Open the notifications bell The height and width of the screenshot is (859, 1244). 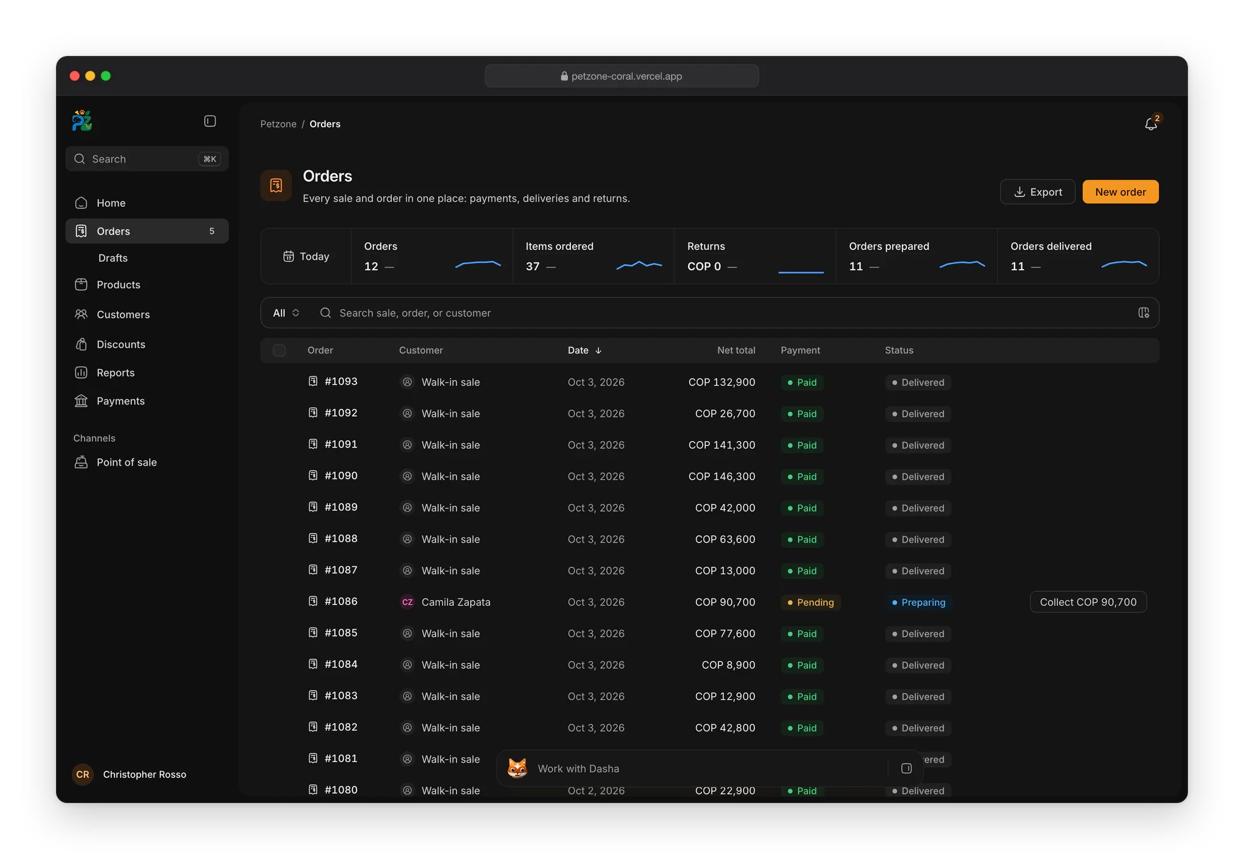[1151, 124]
